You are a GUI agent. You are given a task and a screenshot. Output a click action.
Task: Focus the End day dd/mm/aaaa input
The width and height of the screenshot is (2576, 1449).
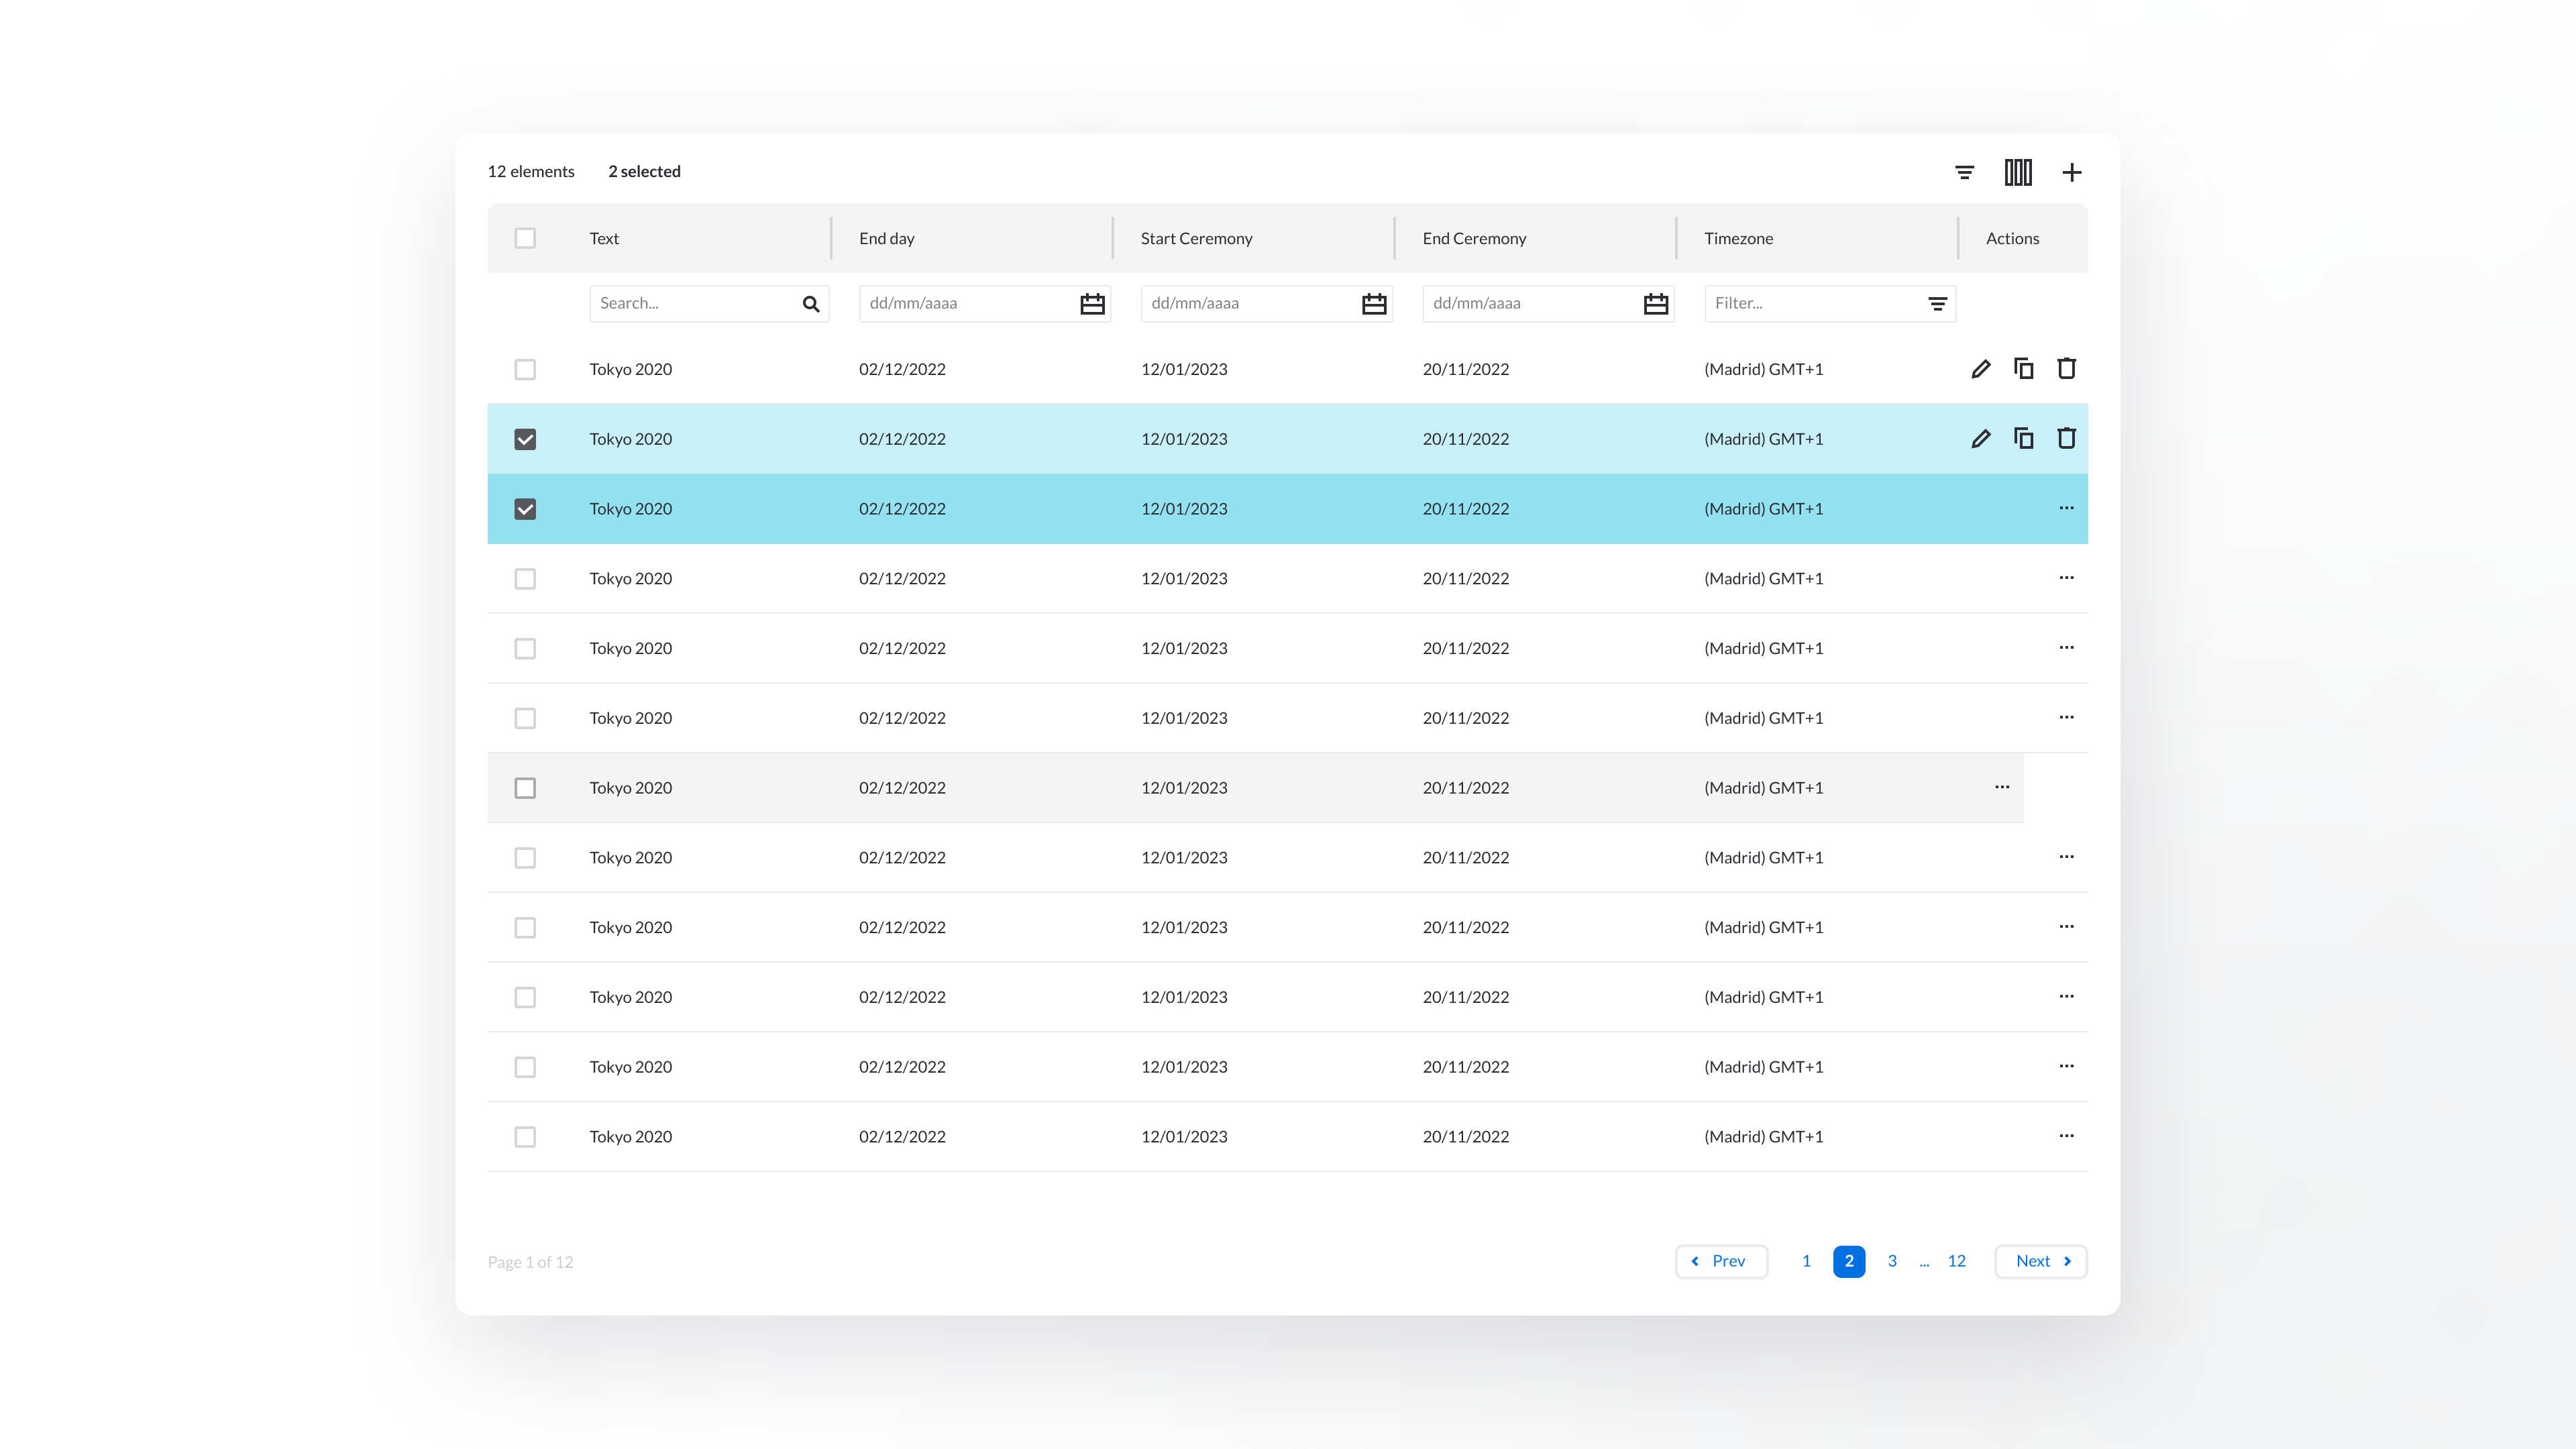tap(985, 304)
